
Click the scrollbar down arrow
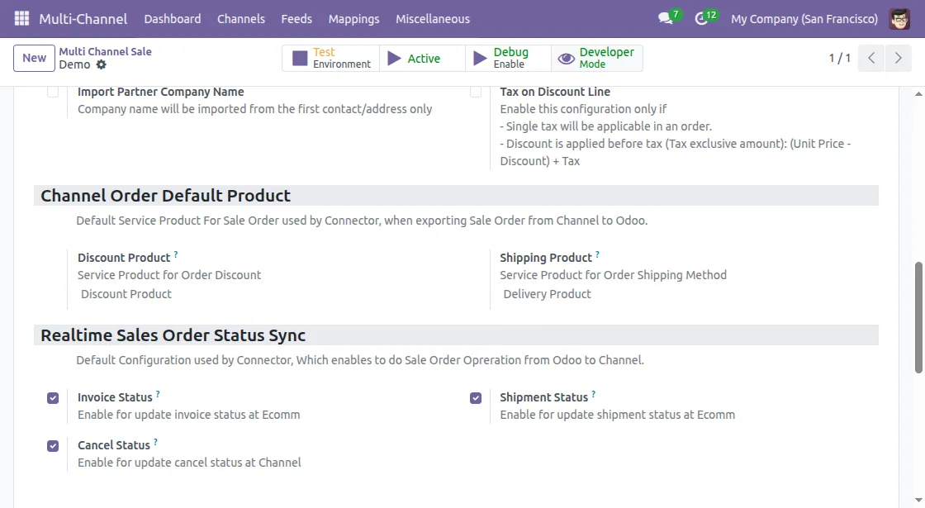click(x=918, y=501)
